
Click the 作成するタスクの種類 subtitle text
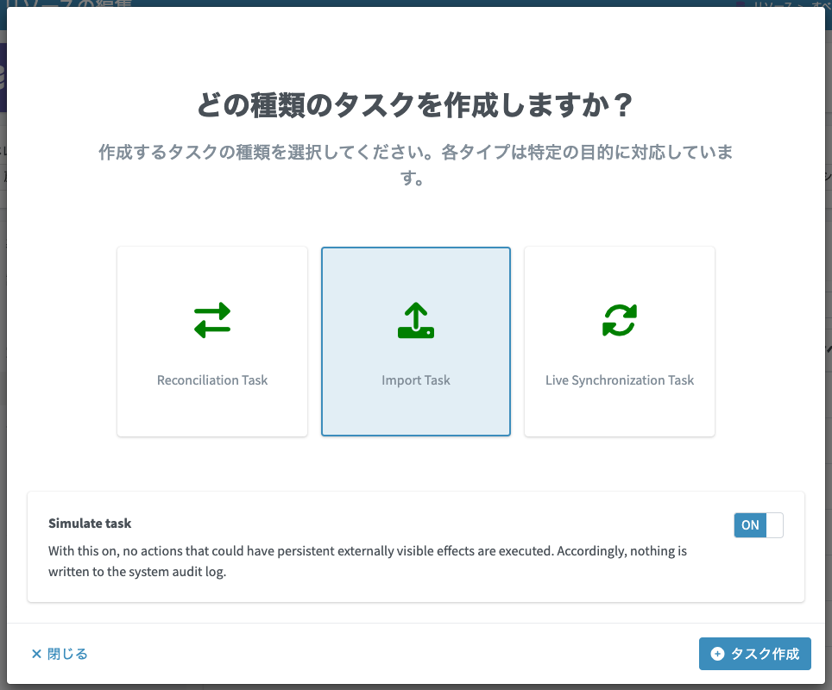[x=415, y=165]
